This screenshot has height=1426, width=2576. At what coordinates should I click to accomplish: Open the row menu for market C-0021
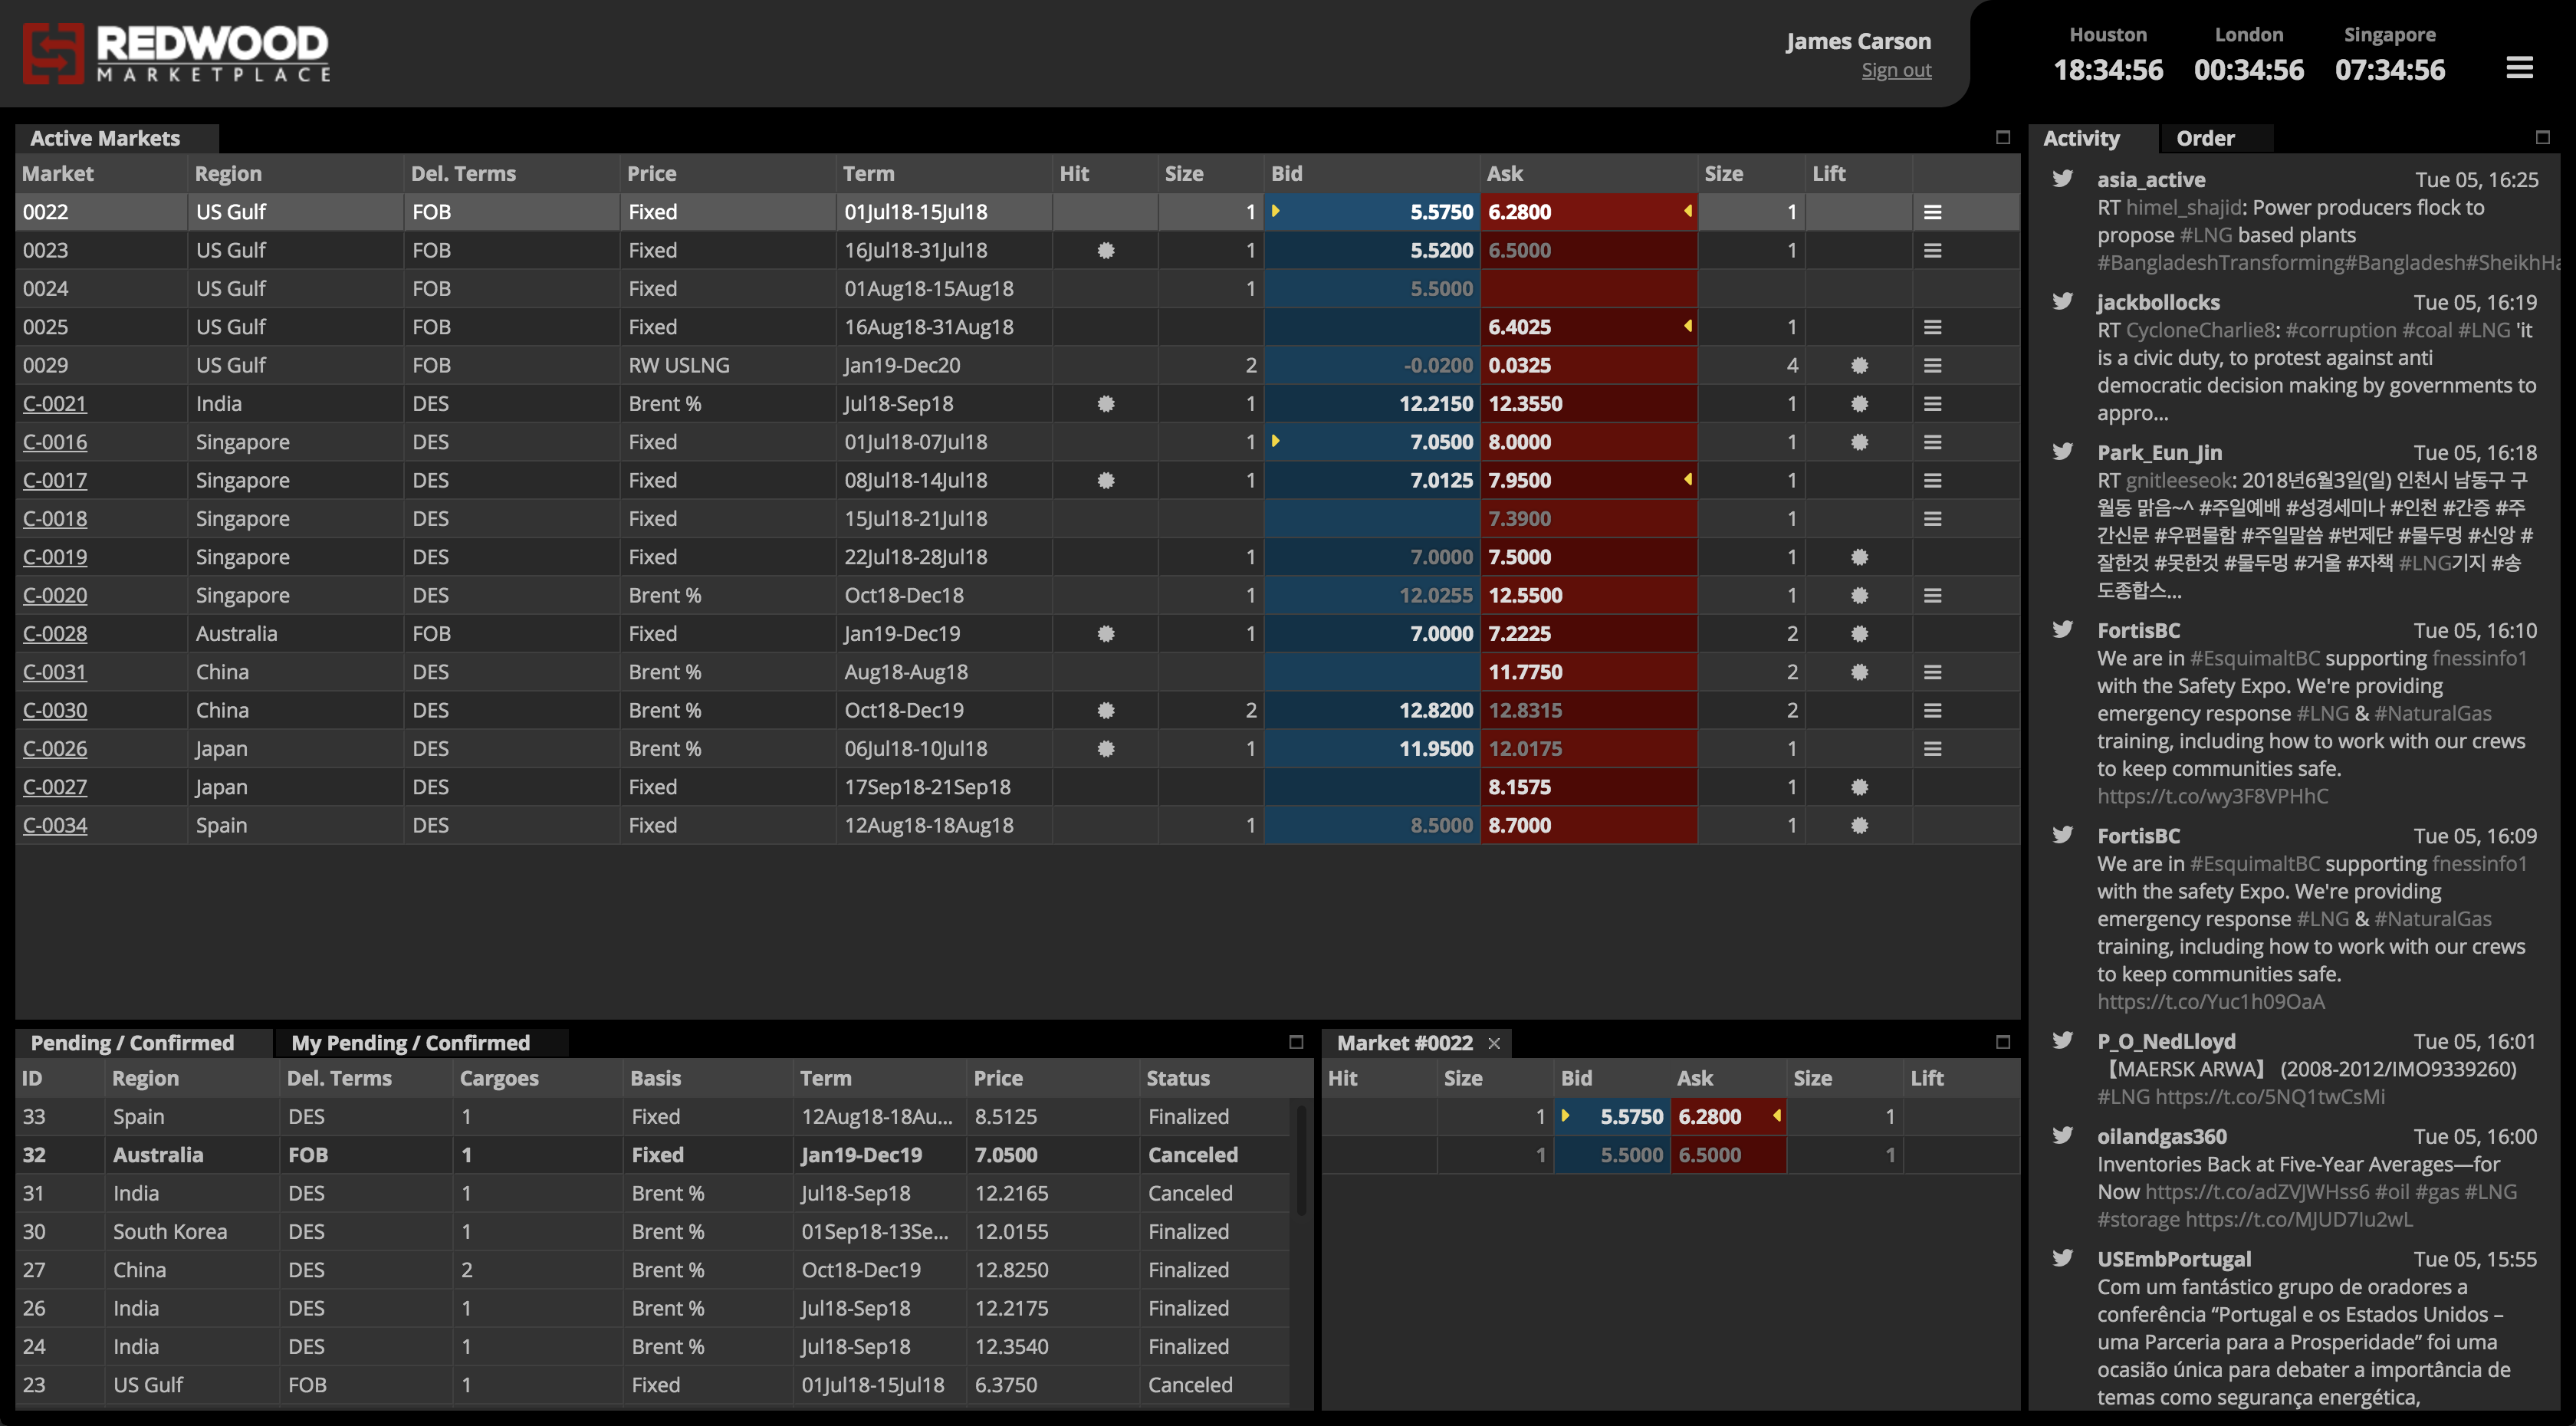pyautogui.click(x=1932, y=404)
